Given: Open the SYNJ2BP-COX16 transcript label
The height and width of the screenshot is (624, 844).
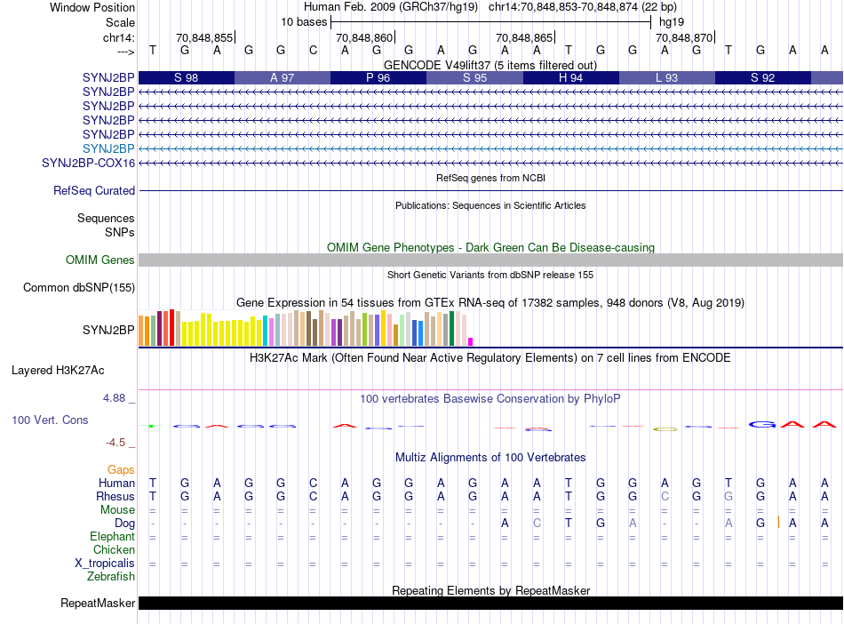Looking at the screenshot, I should pos(88,164).
